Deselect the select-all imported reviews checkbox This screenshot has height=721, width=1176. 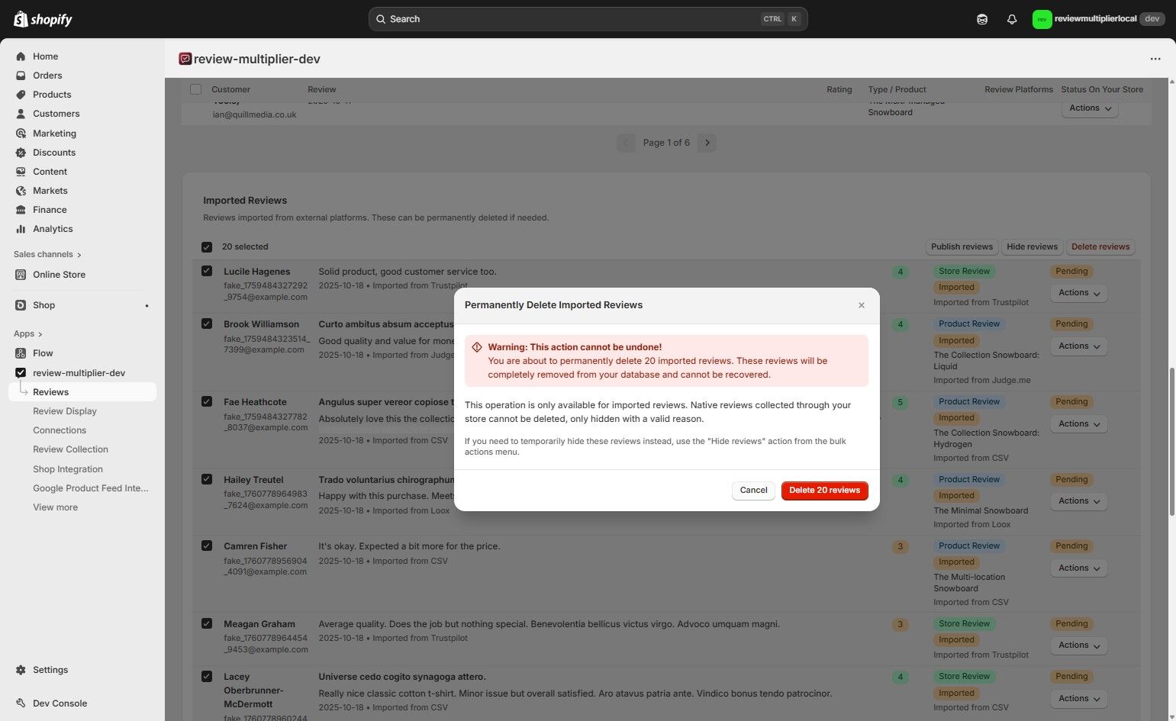tap(206, 246)
